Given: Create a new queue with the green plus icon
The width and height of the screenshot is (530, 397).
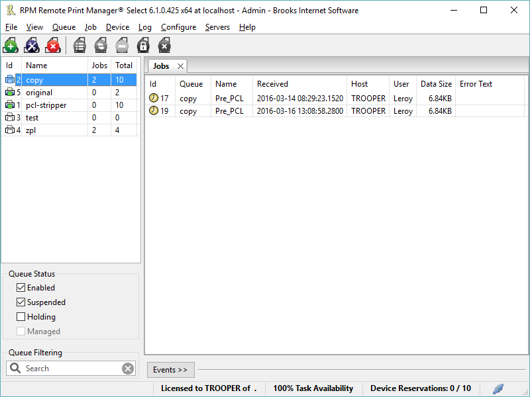Looking at the screenshot, I should pyautogui.click(x=10, y=45).
